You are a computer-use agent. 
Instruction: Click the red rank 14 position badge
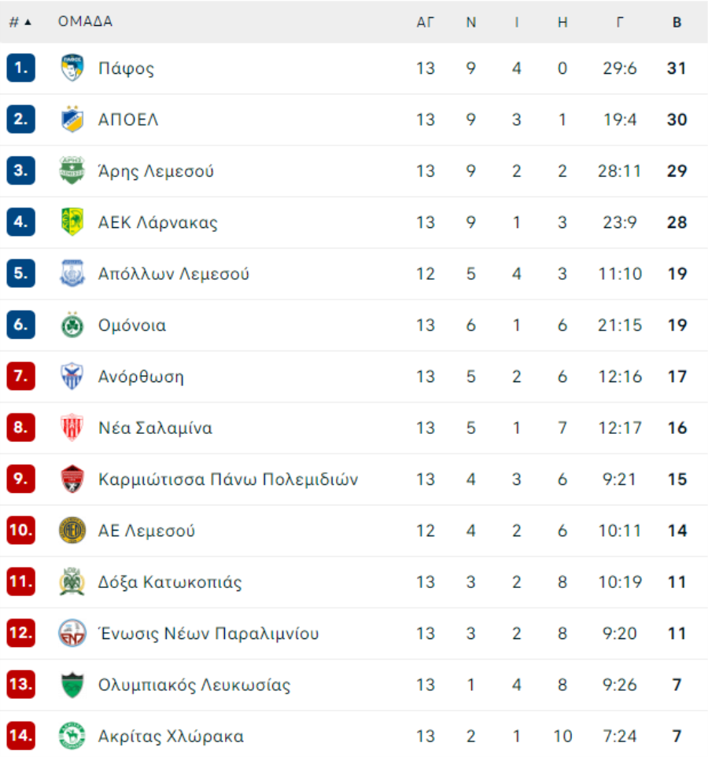[x=21, y=737]
